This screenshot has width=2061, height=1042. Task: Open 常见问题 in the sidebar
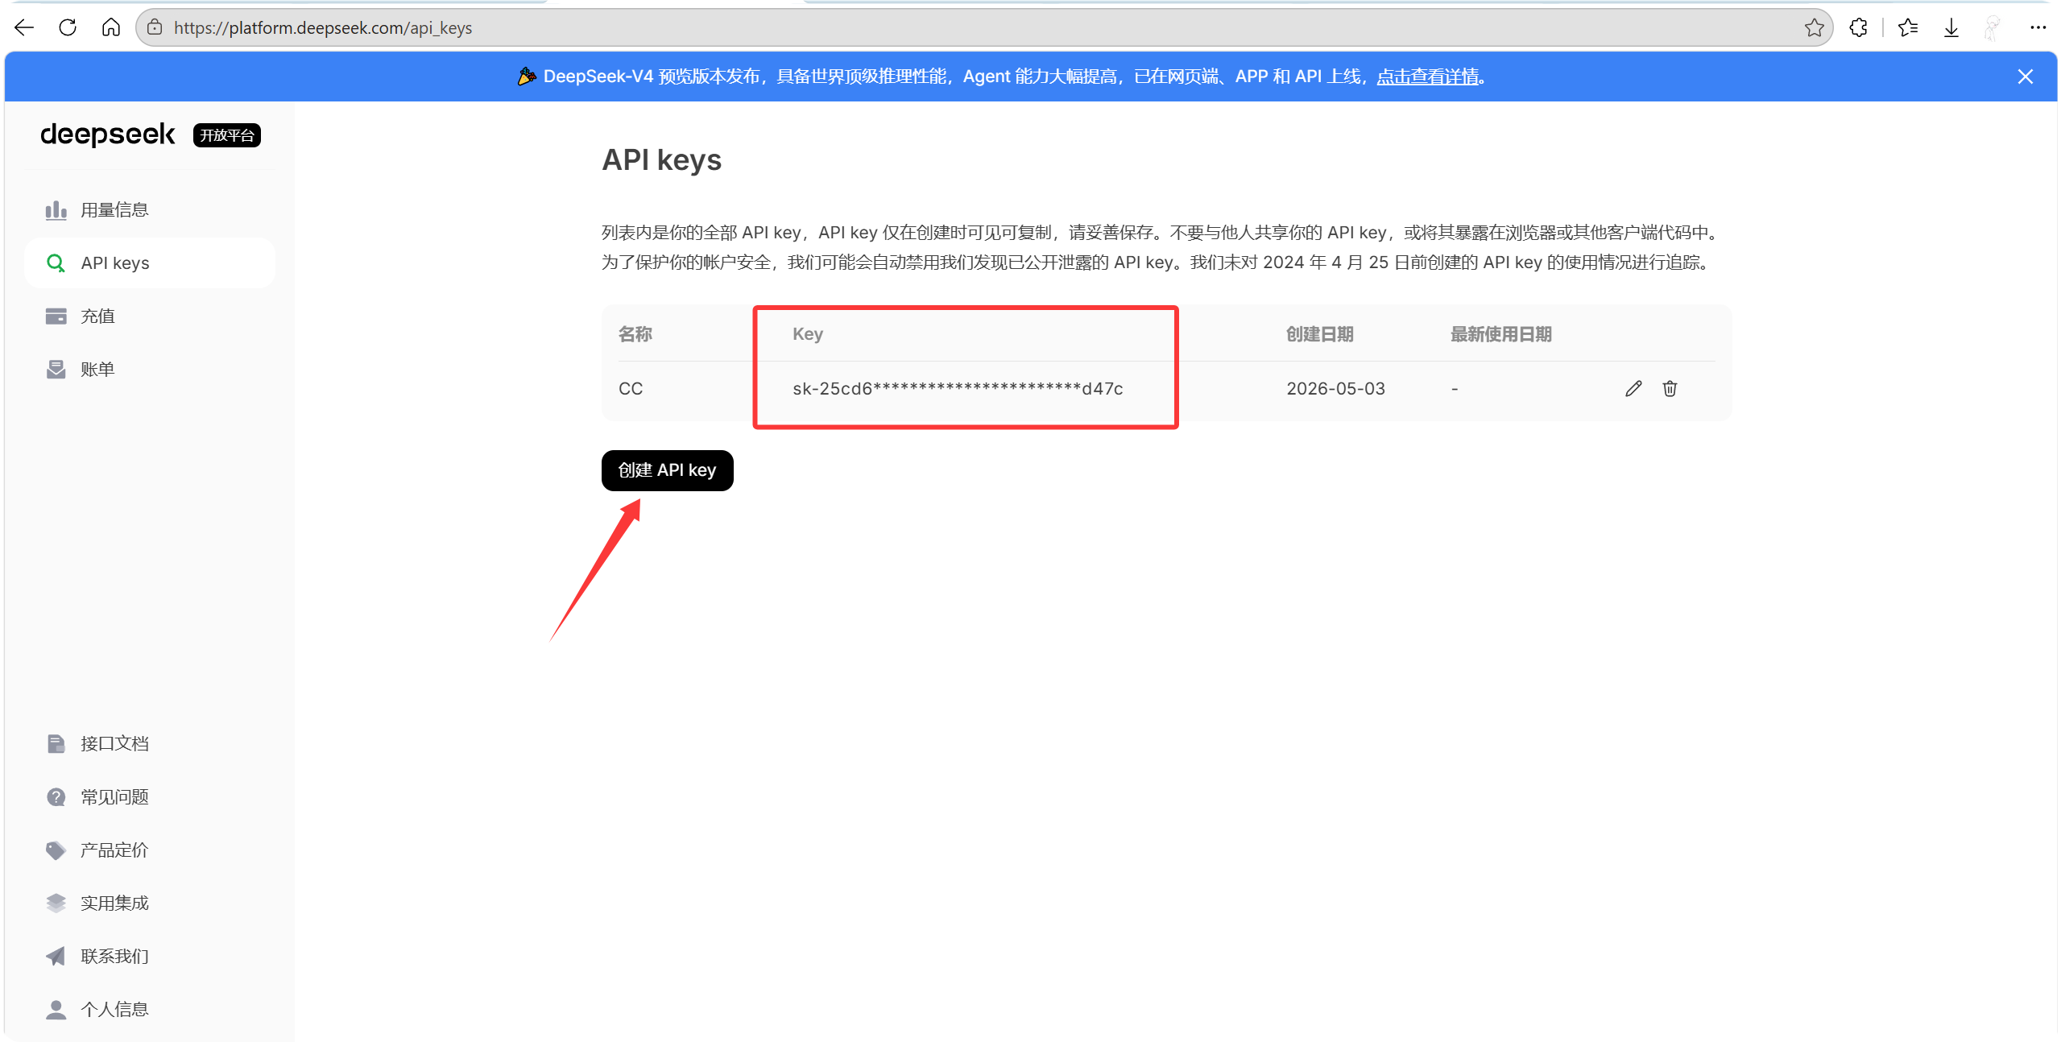150,797
